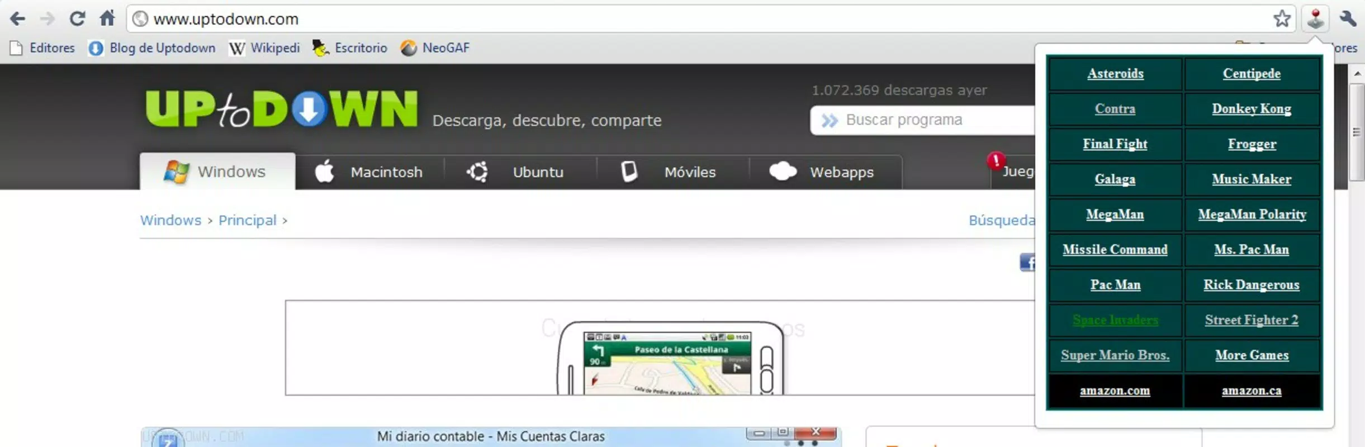Image resolution: width=1365 pixels, height=447 pixels.
Task: Select the Music Maker link
Action: (x=1252, y=179)
